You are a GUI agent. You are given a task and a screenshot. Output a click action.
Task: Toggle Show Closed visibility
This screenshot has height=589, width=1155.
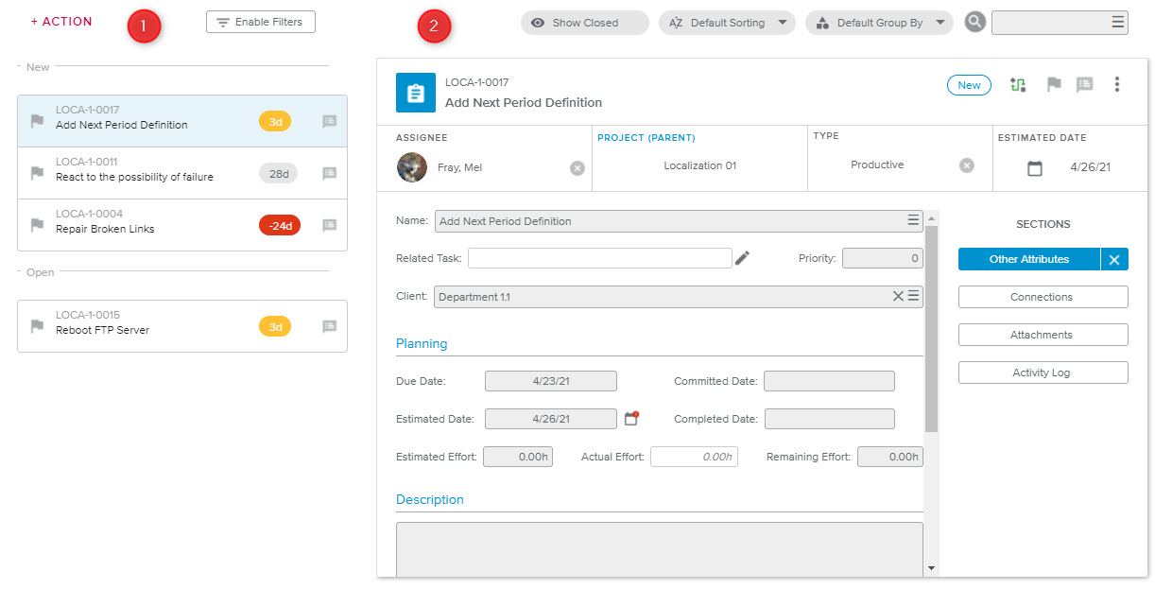click(x=584, y=23)
